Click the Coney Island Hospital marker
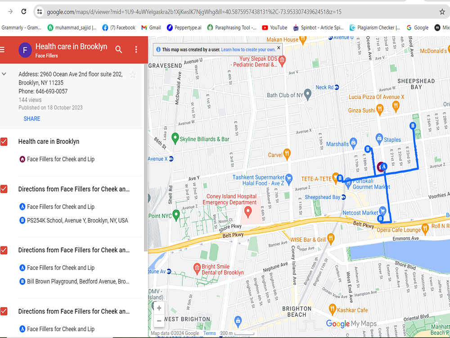 [x=247, y=212]
